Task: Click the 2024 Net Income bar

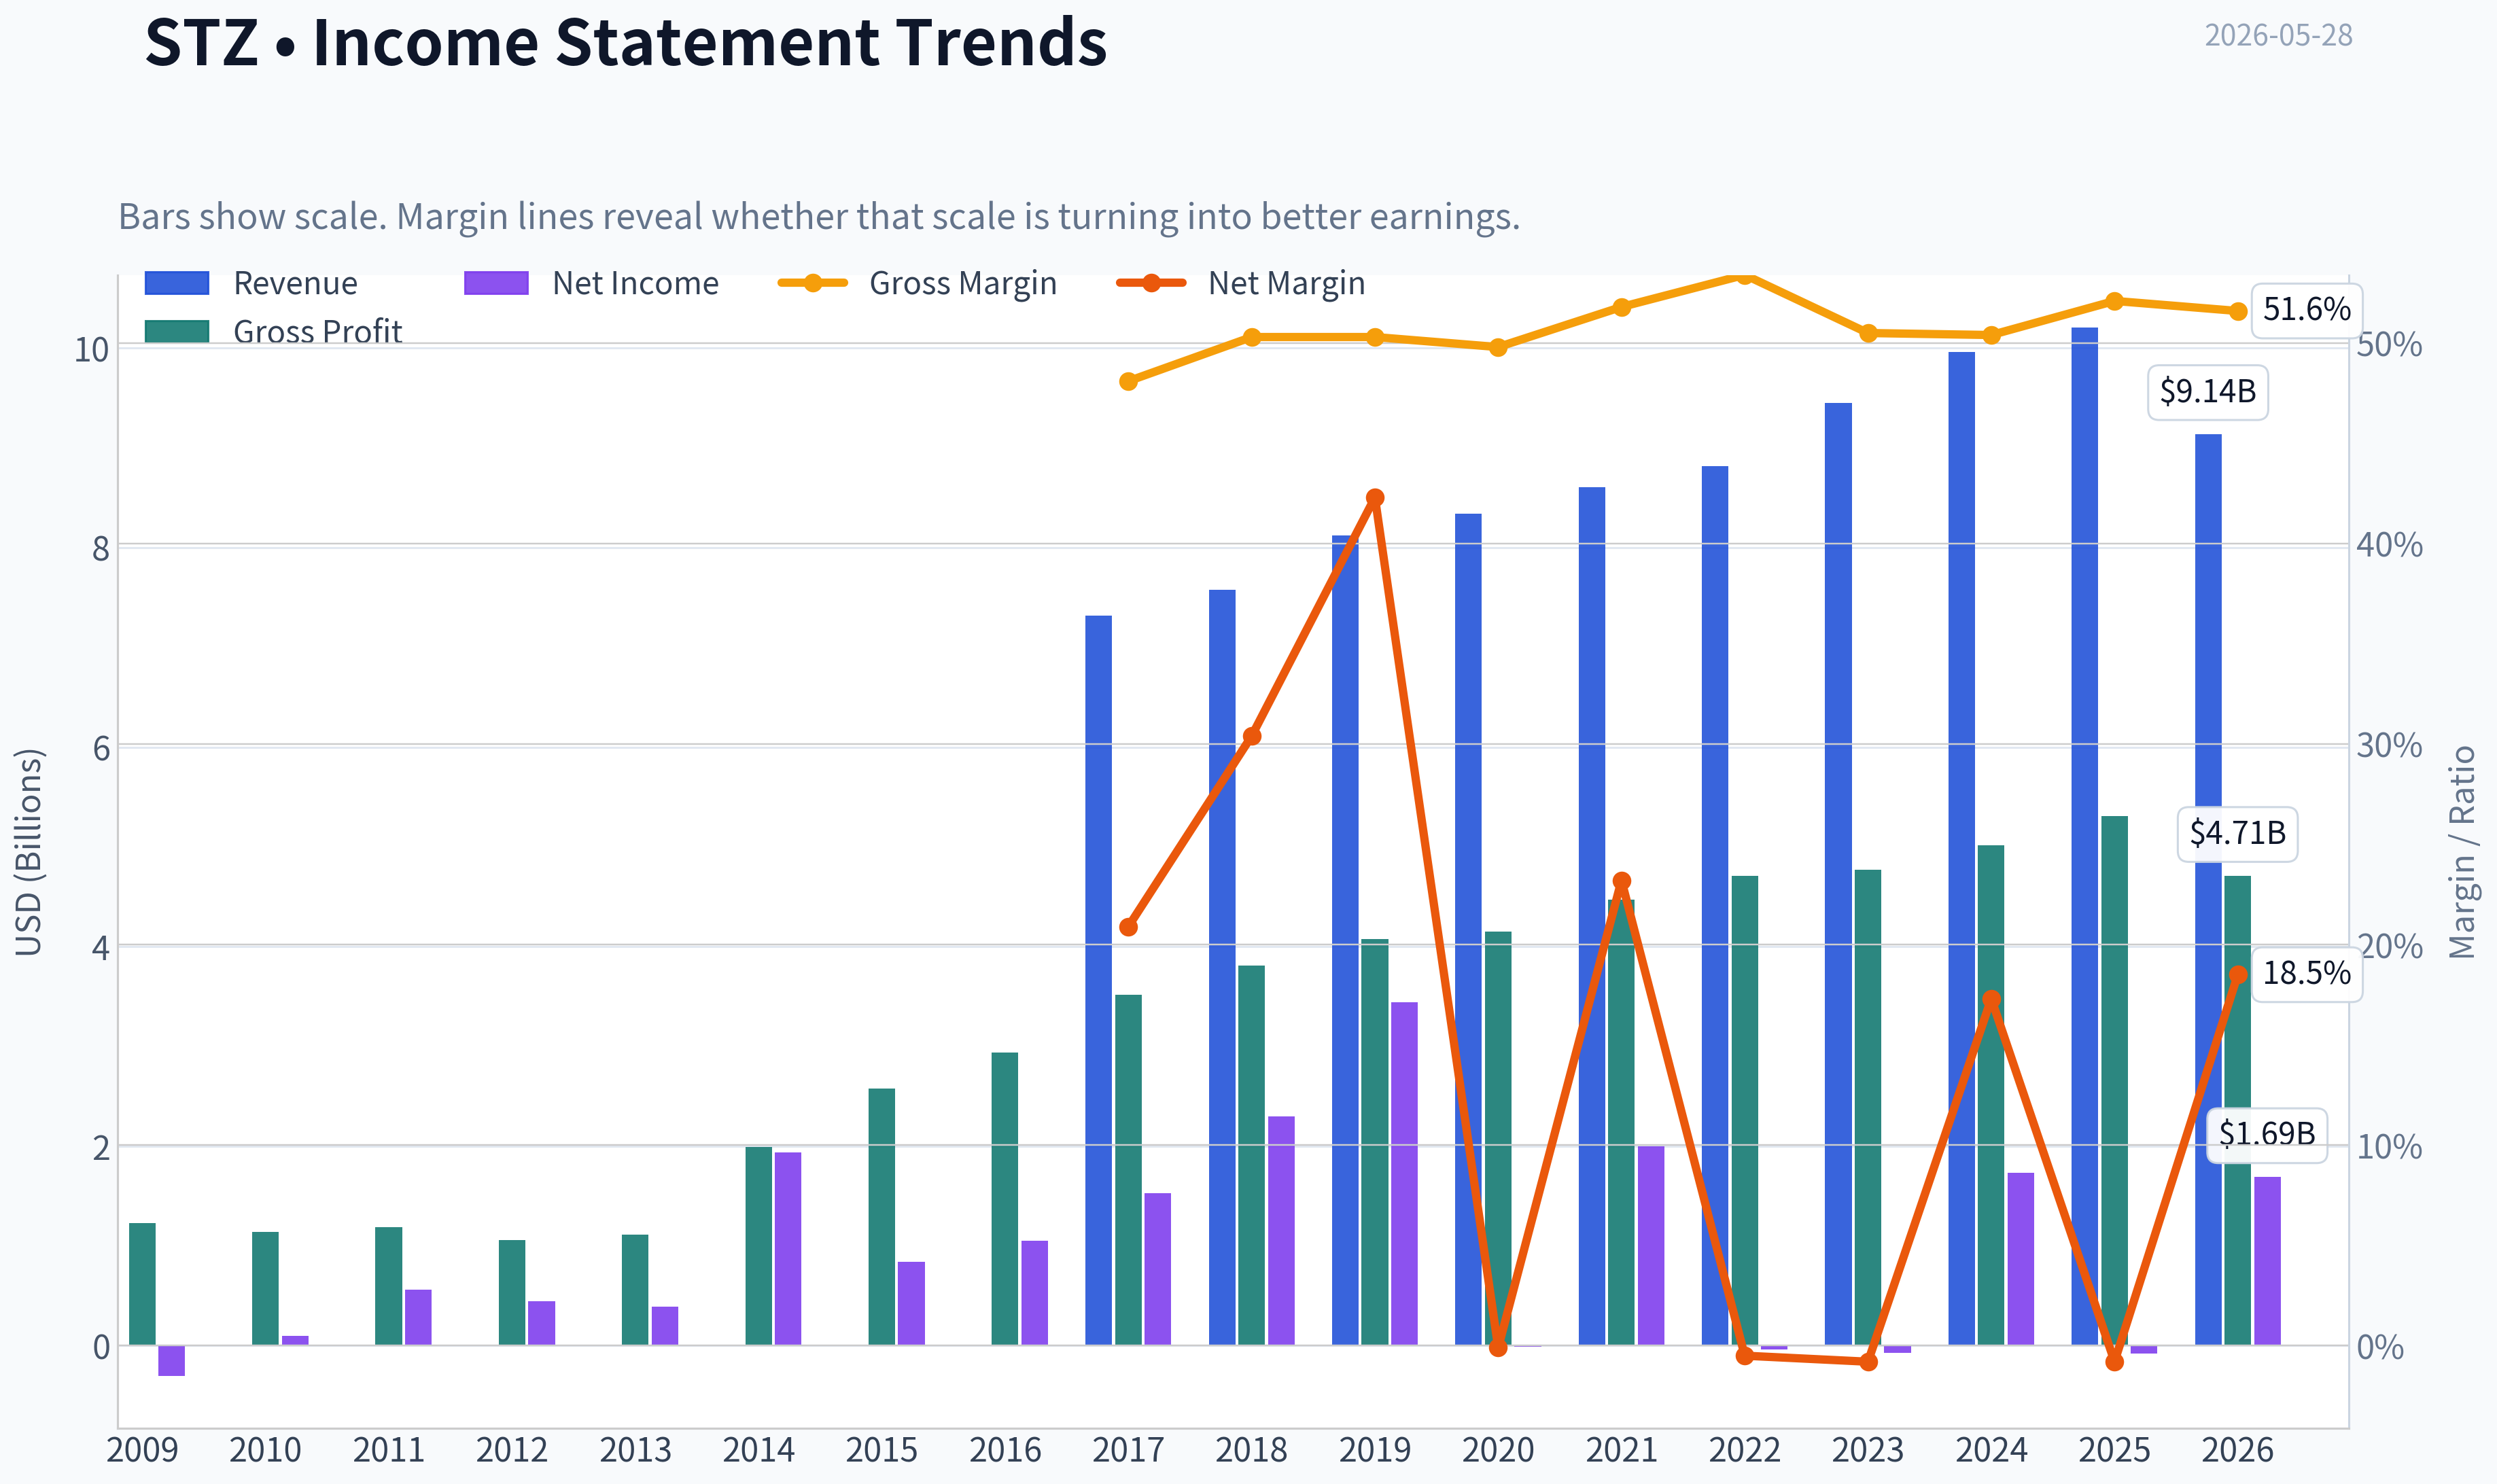Action: click(2021, 1259)
